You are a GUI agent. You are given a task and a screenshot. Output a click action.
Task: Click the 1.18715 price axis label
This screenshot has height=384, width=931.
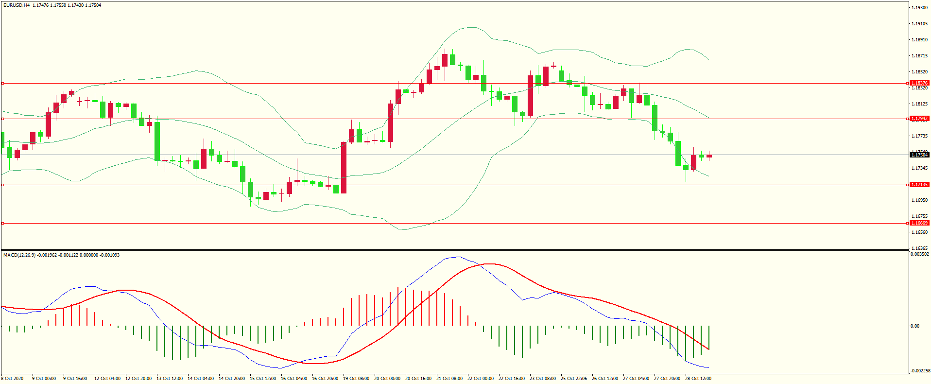tap(919, 56)
